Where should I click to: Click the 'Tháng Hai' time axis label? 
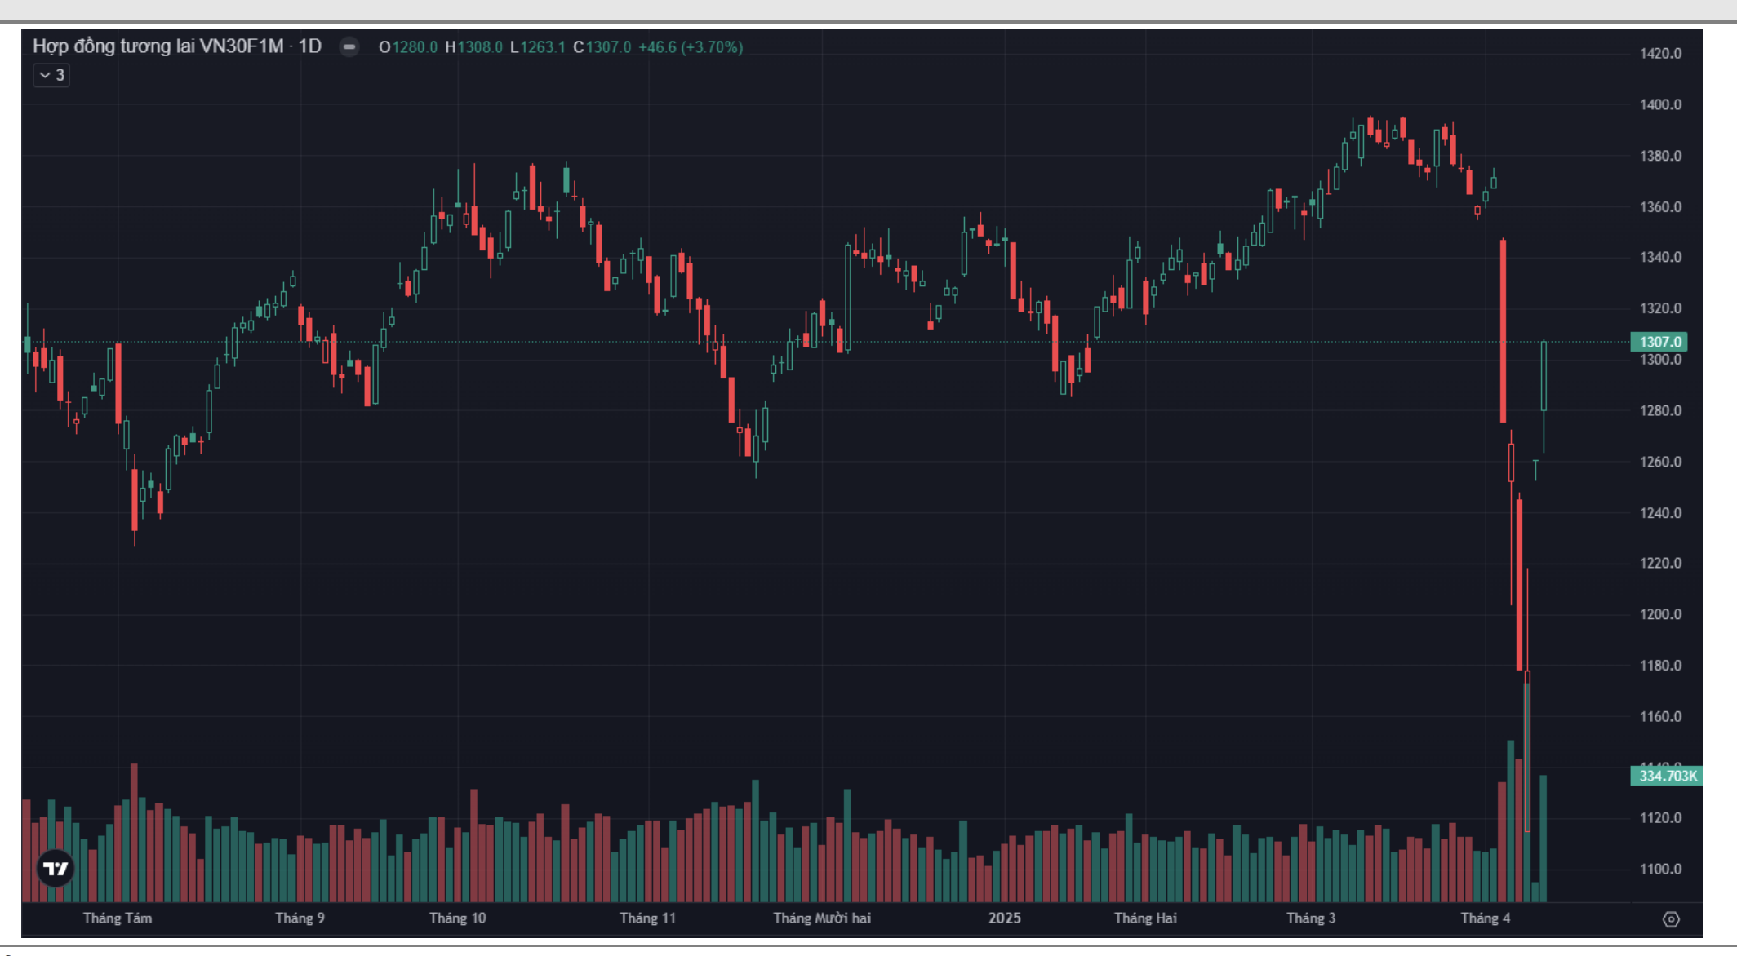1145,918
